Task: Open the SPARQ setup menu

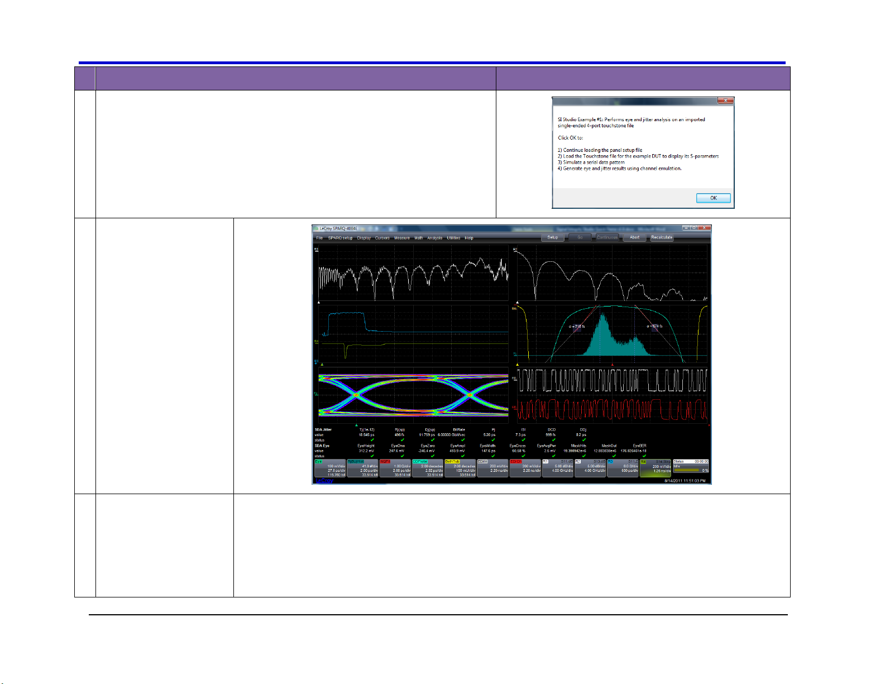Action: tap(340, 238)
